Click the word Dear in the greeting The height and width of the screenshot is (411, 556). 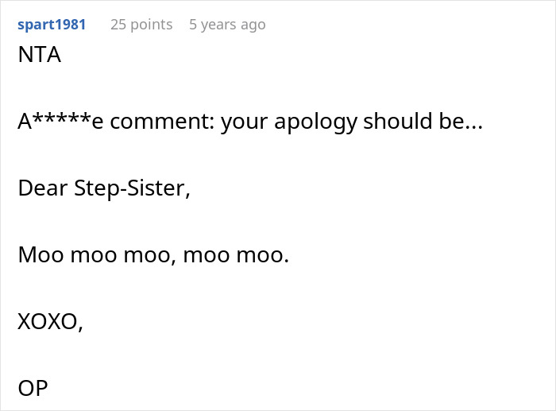click(x=39, y=189)
